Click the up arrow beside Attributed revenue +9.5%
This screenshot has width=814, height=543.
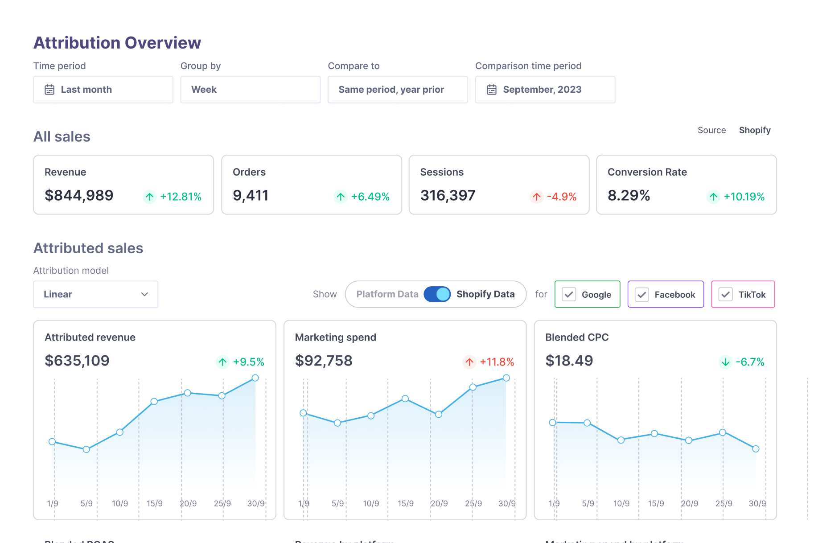[222, 362]
